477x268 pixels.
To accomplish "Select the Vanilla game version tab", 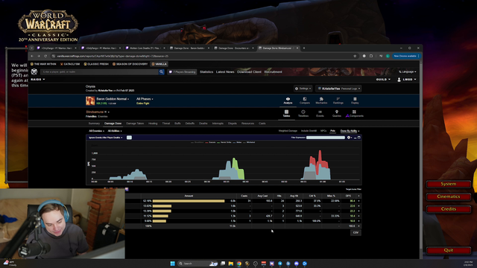I will [x=159, y=64].
